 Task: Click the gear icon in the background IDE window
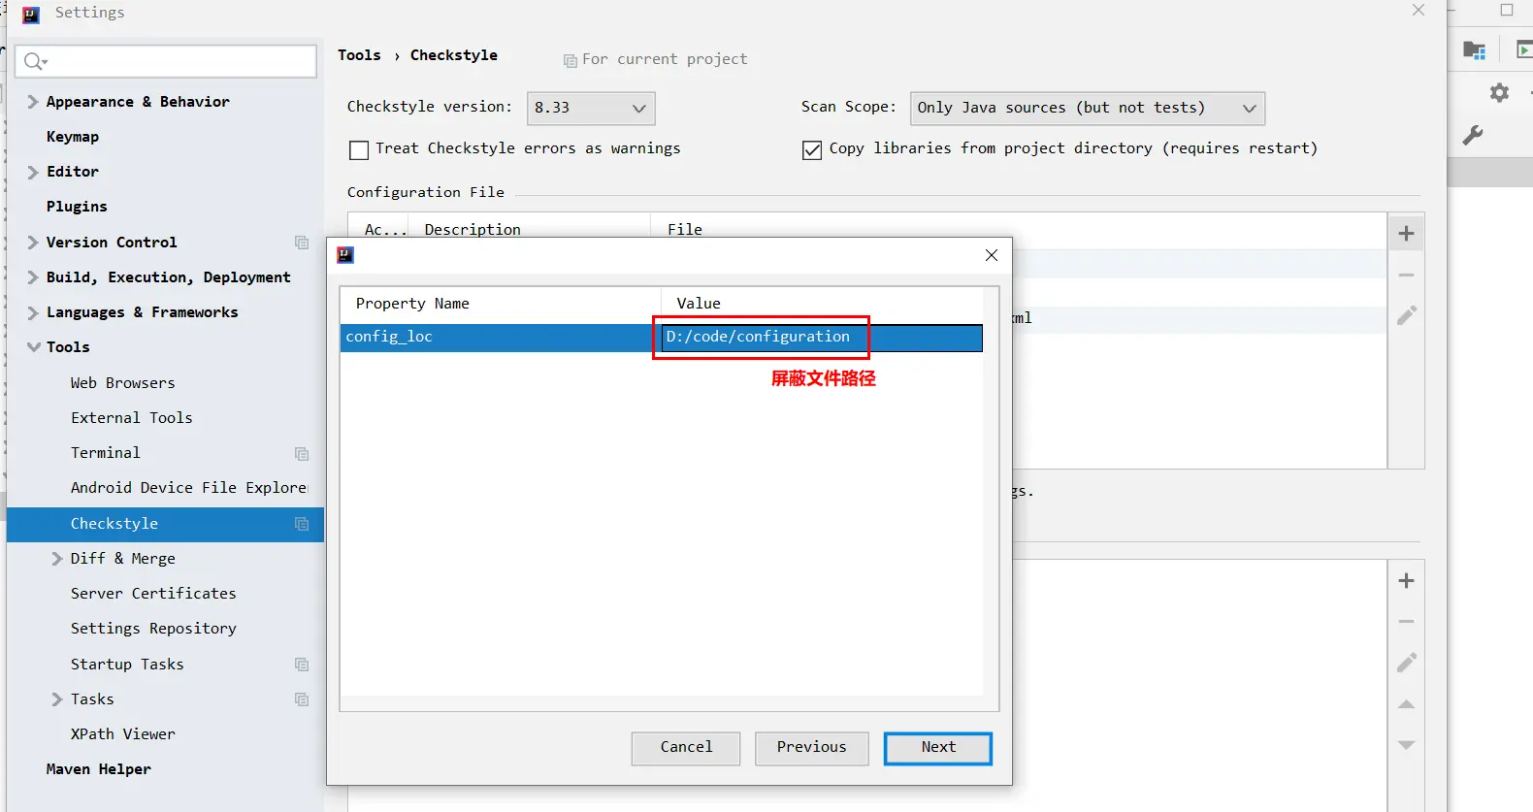(x=1500, y=92)
